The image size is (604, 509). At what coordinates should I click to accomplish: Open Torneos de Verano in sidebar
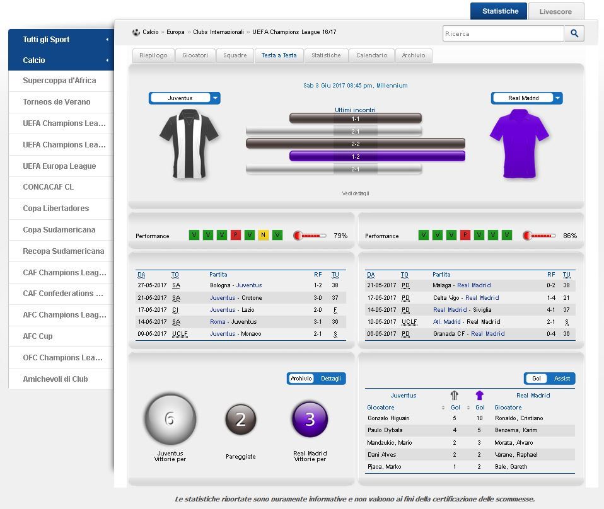(x=61, y=102)
